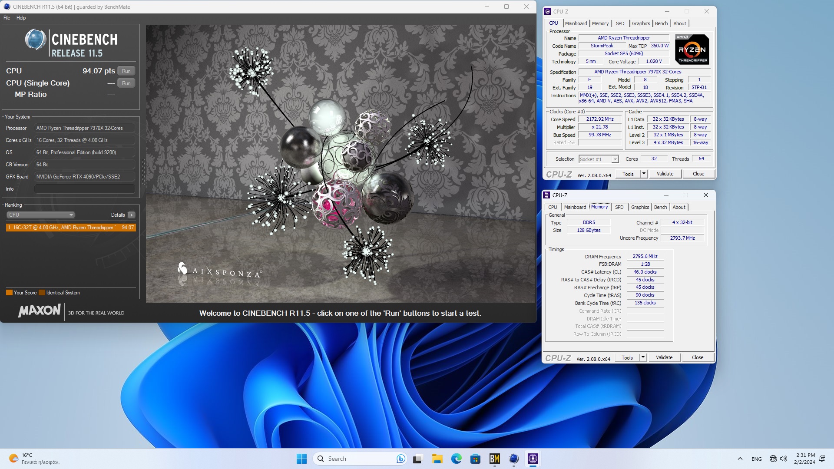Open SPD tab in bottom CPU-Z window
The height and width of the screenshot is (469, 834).
click(619, 207)
